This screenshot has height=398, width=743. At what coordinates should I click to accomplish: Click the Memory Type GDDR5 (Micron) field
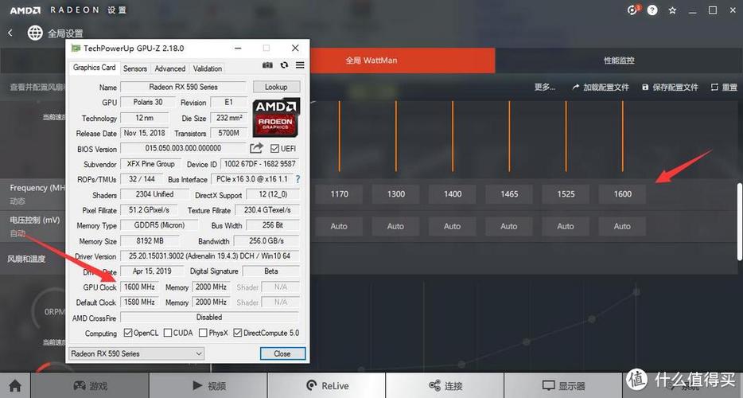coord(159,225)
